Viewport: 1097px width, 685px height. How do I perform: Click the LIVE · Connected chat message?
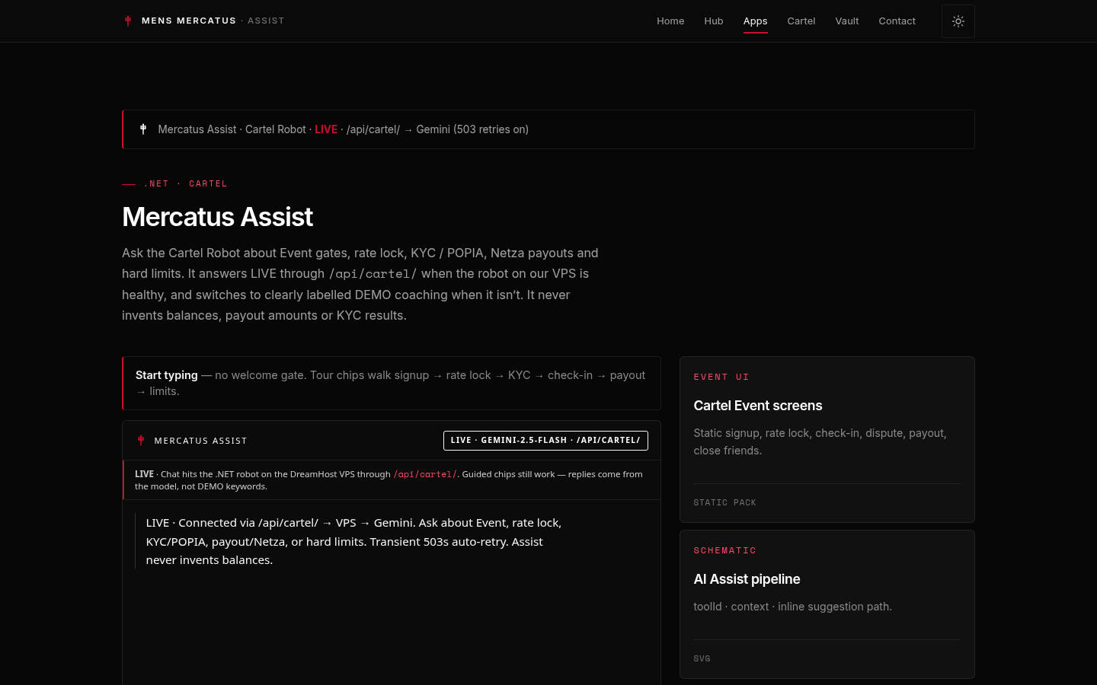(x=353, y=541)
